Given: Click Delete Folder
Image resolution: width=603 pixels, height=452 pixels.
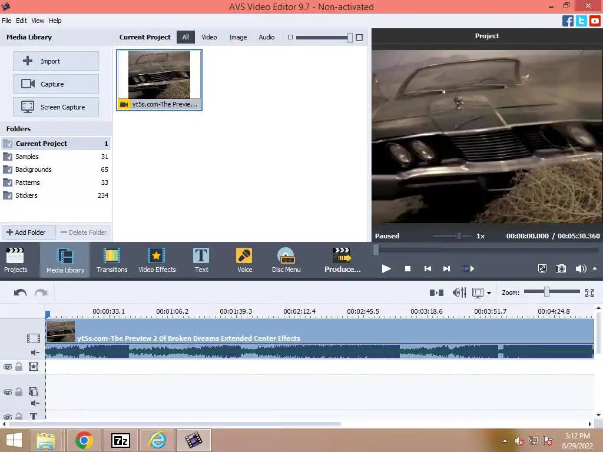Looking at the screenshot, I should pyautogui.click(x=84, y=232).
